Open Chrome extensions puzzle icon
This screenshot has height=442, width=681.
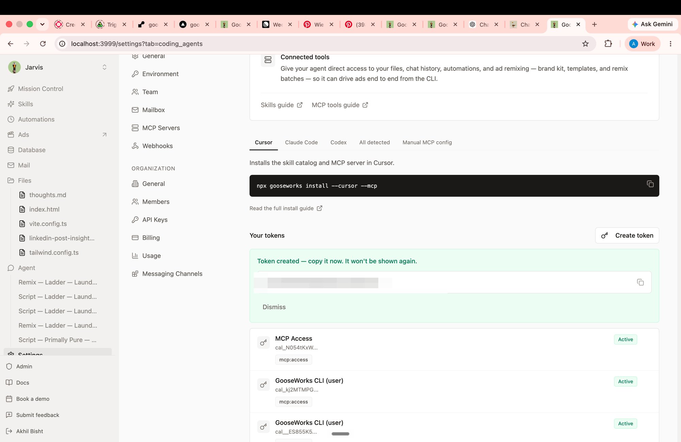point(608,44)
